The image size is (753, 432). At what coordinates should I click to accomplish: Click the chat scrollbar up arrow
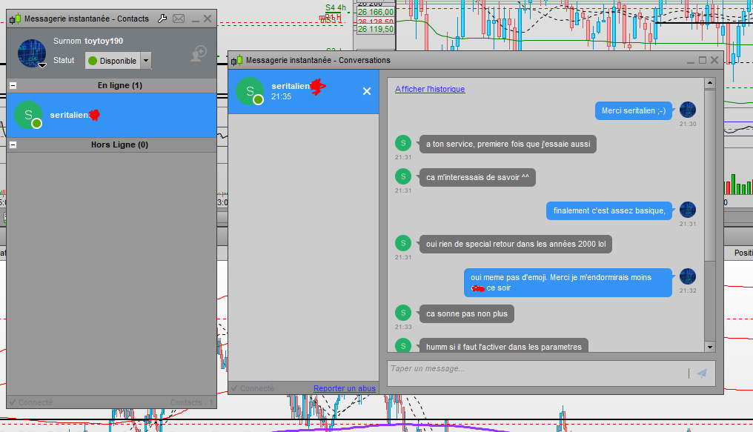click(709, 83)
